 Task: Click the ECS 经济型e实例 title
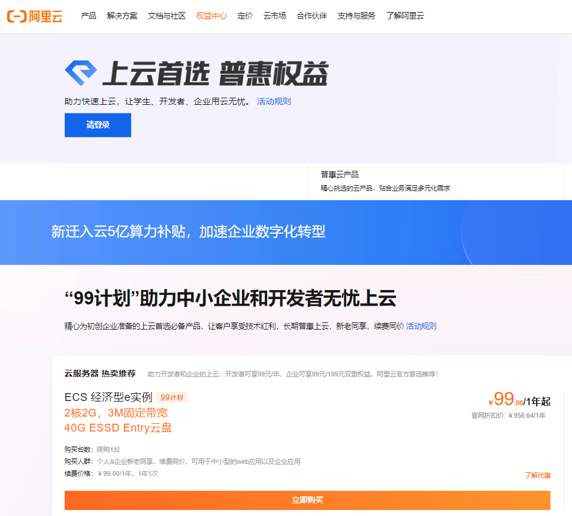[108, 397]
